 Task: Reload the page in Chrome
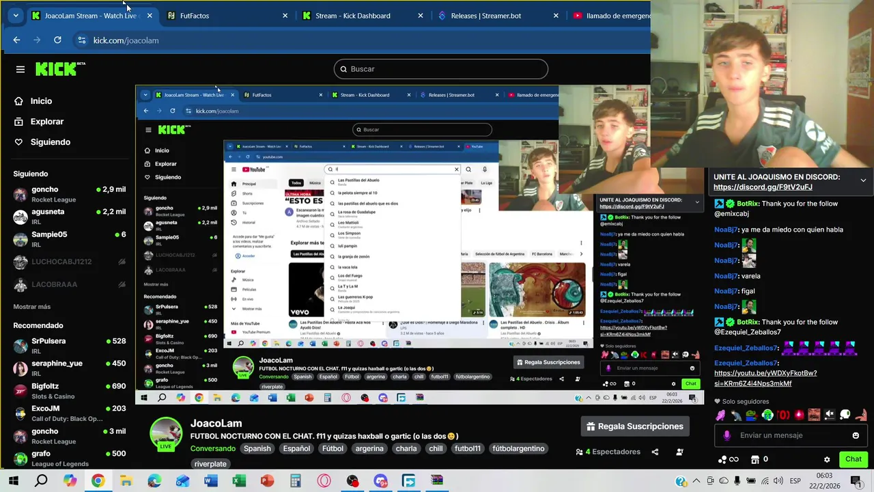tap(57, 40)
